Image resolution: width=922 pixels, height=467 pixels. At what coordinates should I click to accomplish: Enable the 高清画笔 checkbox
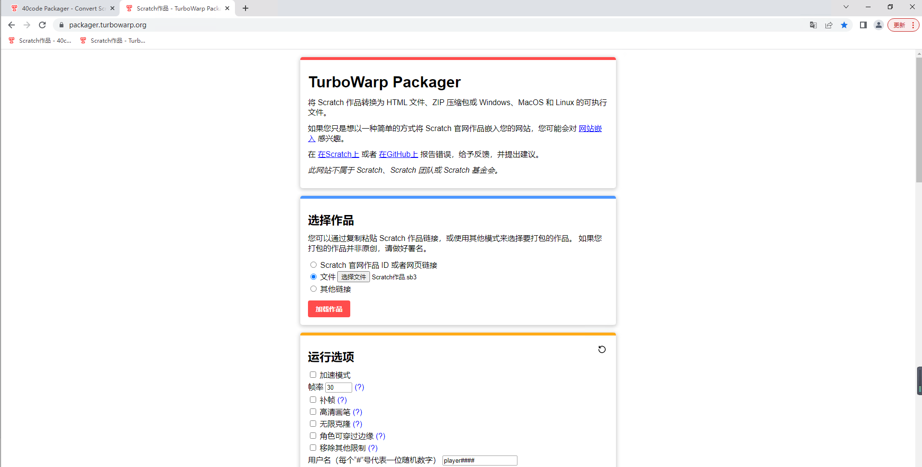pos(313,412)
